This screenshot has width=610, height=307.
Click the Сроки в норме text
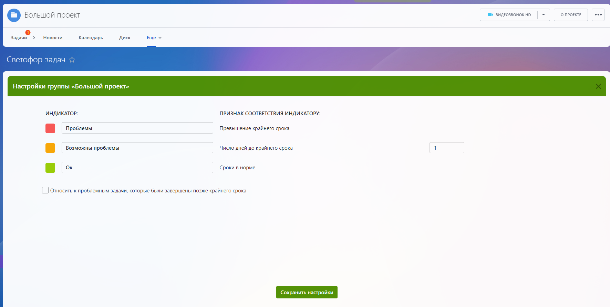237,168
